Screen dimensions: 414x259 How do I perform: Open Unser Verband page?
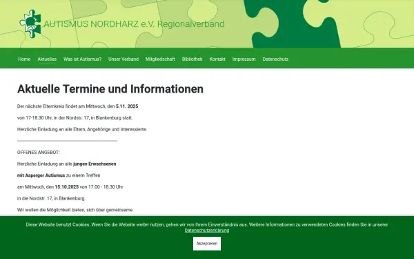click(x=124, y=59)
